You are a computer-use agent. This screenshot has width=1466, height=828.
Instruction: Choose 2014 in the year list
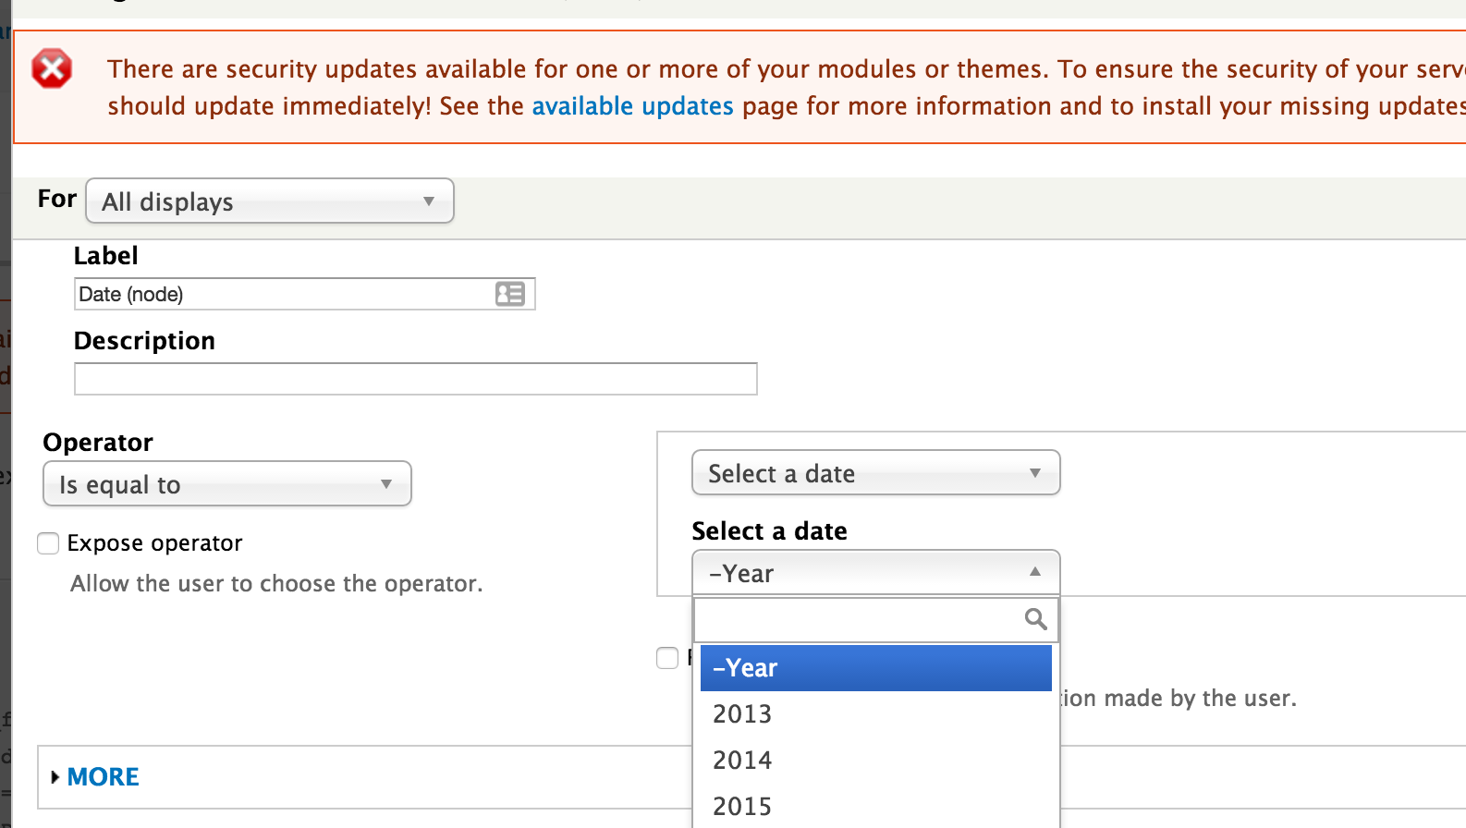click(x=876, y=760)
